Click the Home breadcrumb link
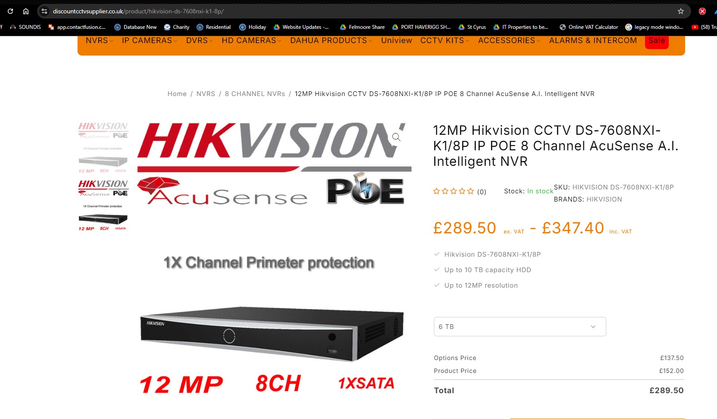 [177, 94]
